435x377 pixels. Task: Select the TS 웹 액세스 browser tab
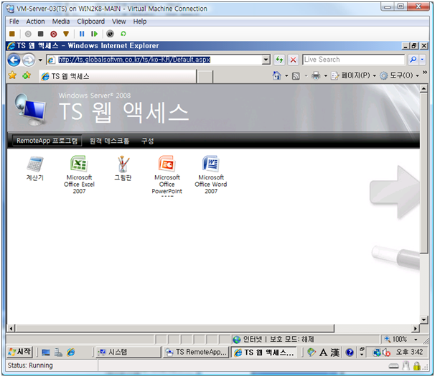pyautogui.click(x=117, y=76)
